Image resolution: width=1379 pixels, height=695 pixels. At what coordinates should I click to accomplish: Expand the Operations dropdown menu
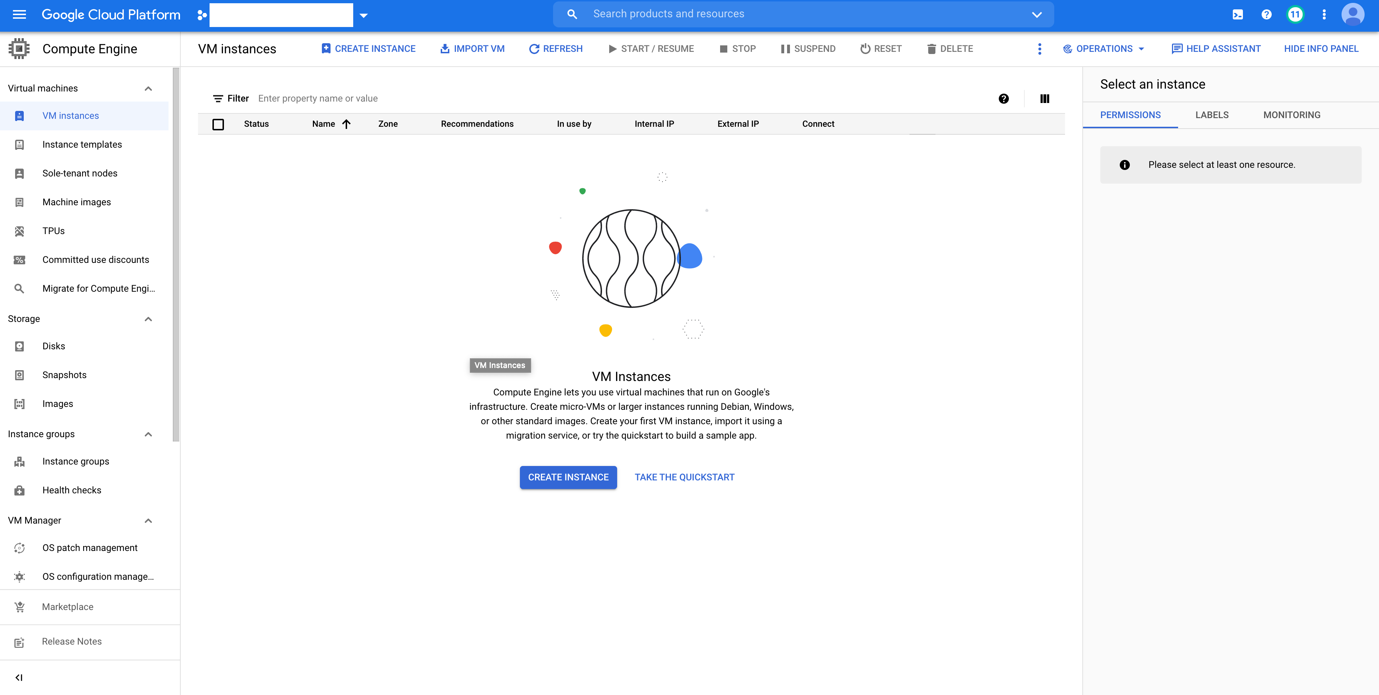tap(1103, 49)
